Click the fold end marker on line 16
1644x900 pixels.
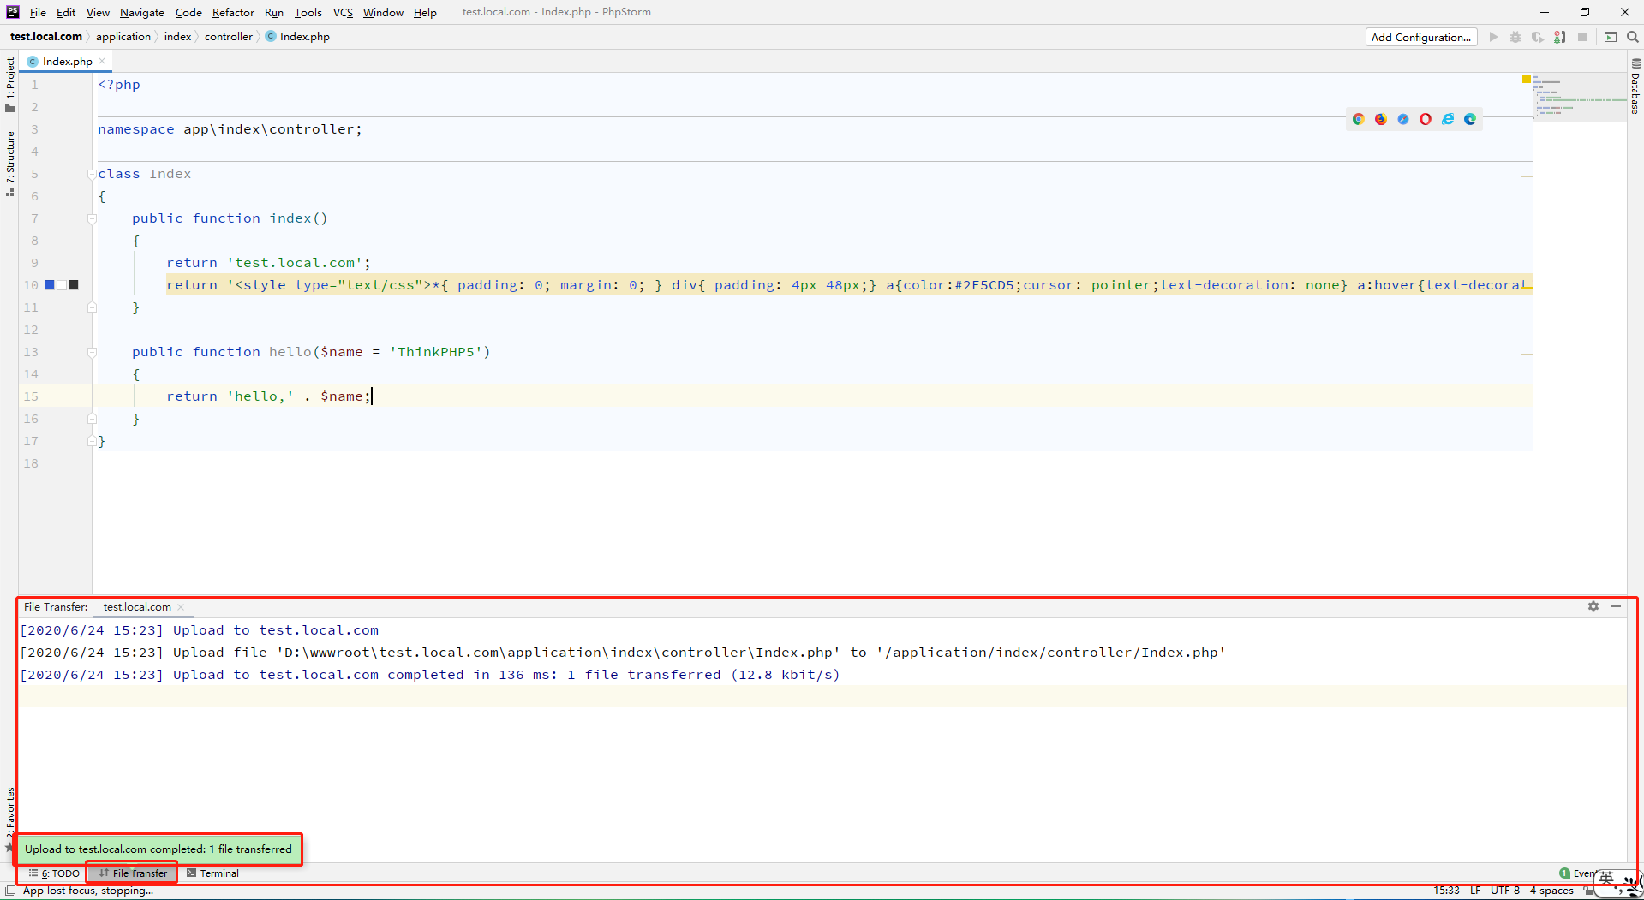(92, 419)
